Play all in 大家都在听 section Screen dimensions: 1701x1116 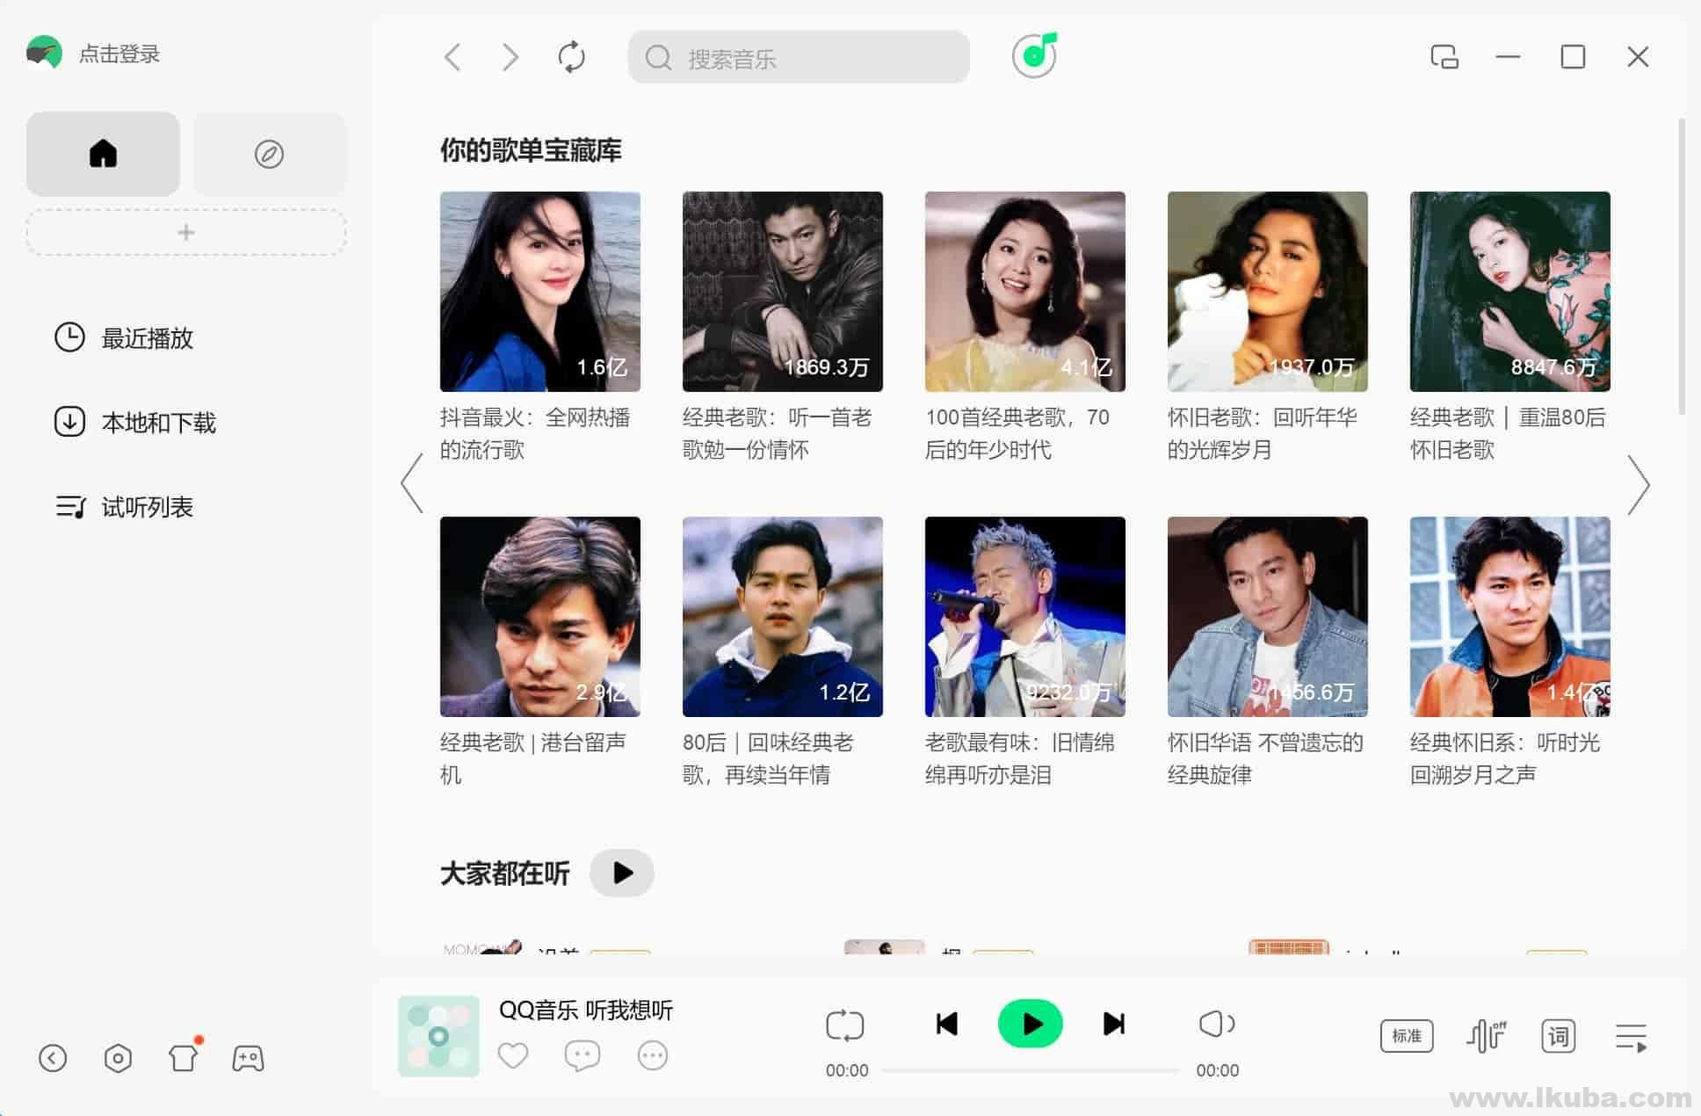(x=622, y=873)
